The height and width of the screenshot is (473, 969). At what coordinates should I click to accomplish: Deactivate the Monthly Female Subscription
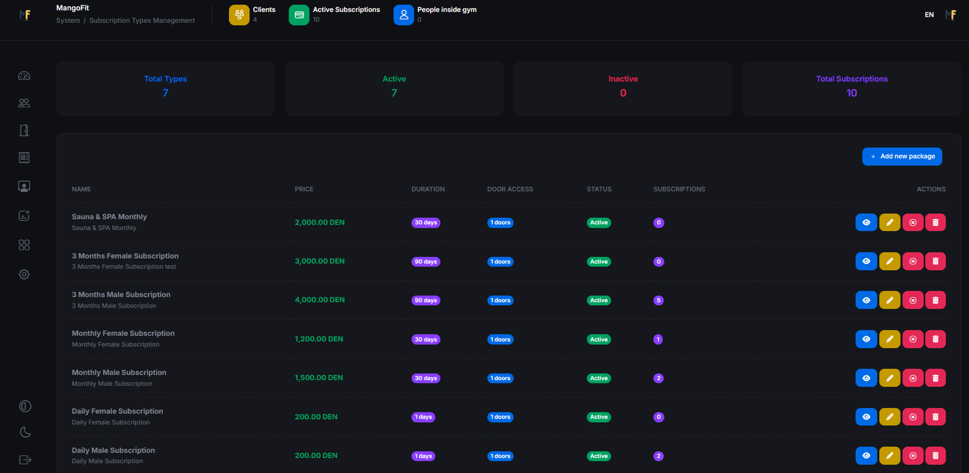click(913, 339)
